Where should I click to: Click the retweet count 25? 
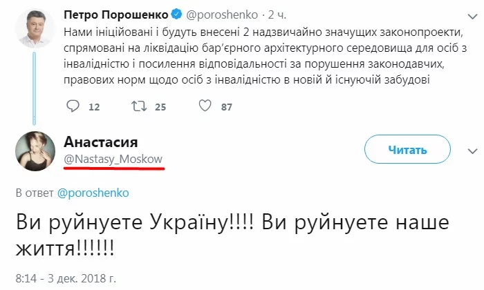click(x=160, y=107)
